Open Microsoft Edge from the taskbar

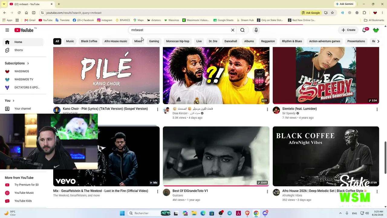click(203, 213)
